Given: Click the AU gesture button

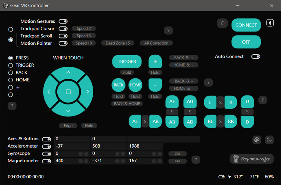Looking at the screenshot, I should pyautogui.click(x=190, y=101).
